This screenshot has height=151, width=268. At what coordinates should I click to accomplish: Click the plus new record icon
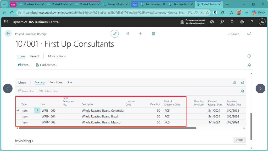[x=141, y=34]
